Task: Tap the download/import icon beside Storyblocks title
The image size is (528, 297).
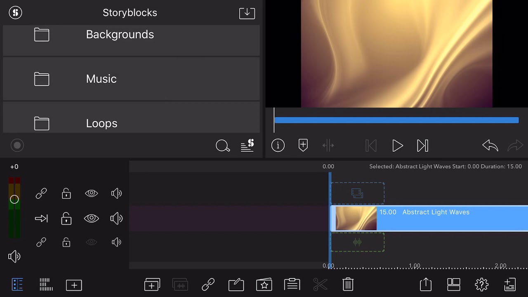Action: pyautogui.click(x=247, y=13)
